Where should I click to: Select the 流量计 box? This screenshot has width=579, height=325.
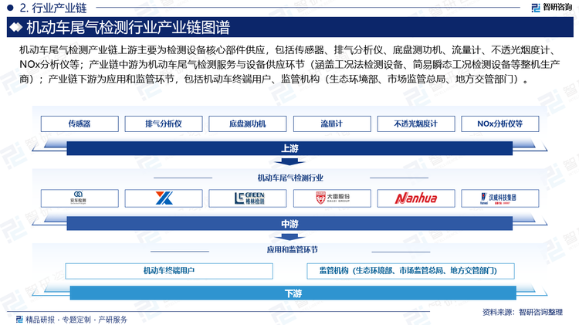coord(332,124)
